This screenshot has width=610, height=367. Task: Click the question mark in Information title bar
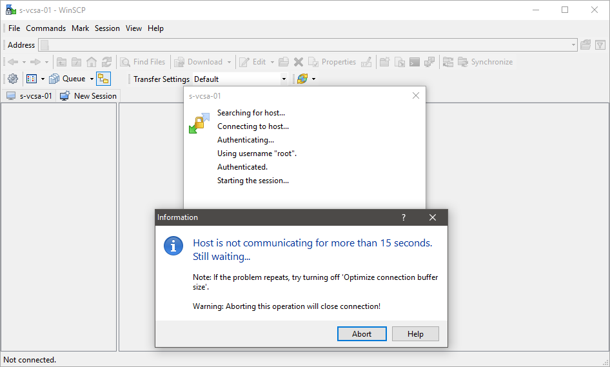pos(404,217)
